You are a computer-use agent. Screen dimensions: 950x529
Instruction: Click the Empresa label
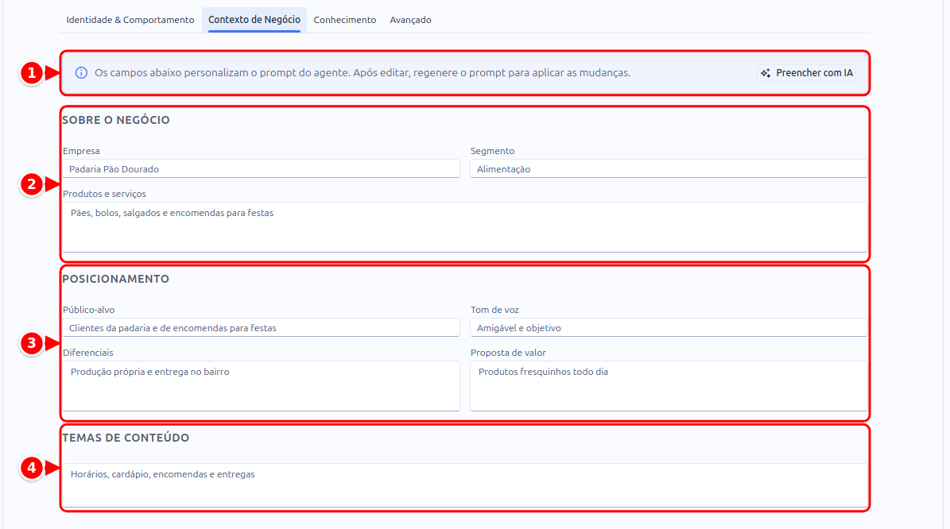point(81,151)
